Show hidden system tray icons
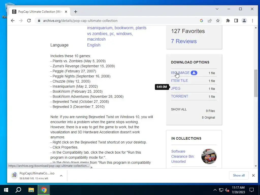This screenshot has height=195, width=260. 215,190
